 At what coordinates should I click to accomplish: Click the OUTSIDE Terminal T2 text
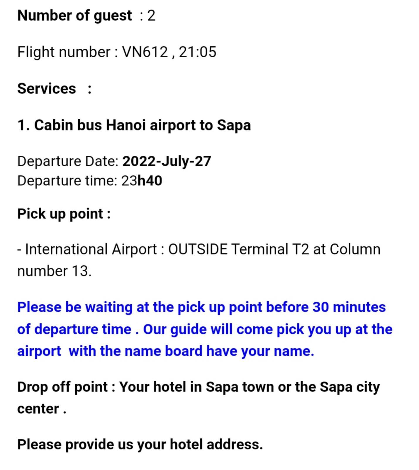[239, 249]
